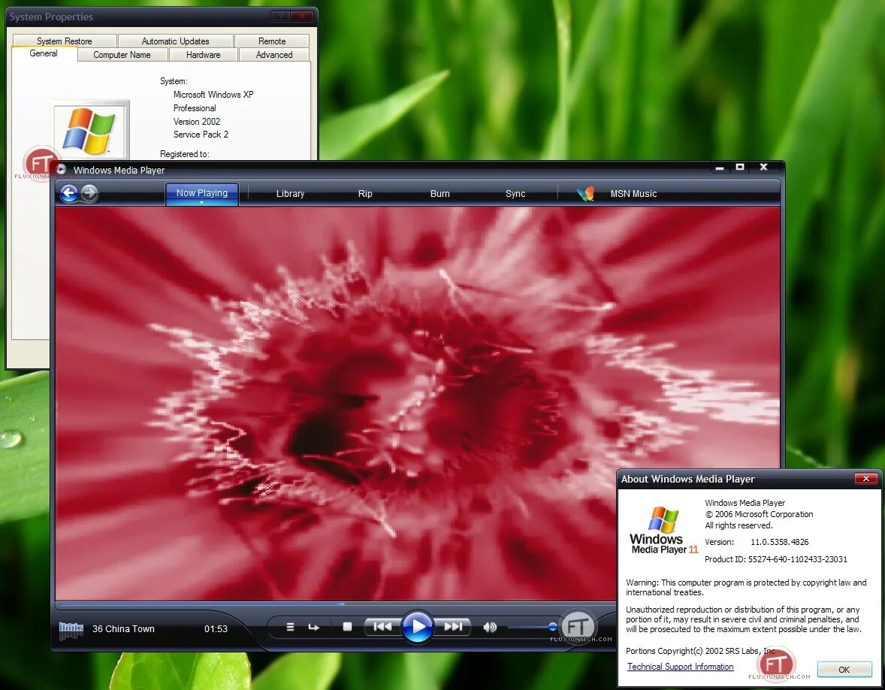The width and height of the screenshot is (885, 690).
Task: Select System Restore tab in System Properties
Action: pyautogui.click(x=65, y=41)
